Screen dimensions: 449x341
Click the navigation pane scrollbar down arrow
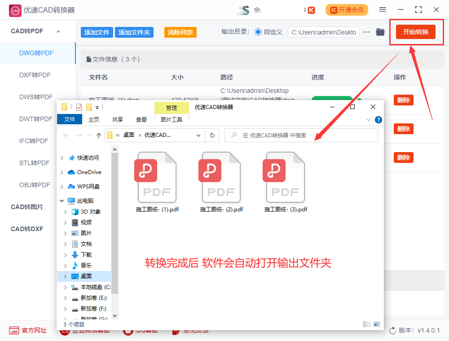click(114, 316)
